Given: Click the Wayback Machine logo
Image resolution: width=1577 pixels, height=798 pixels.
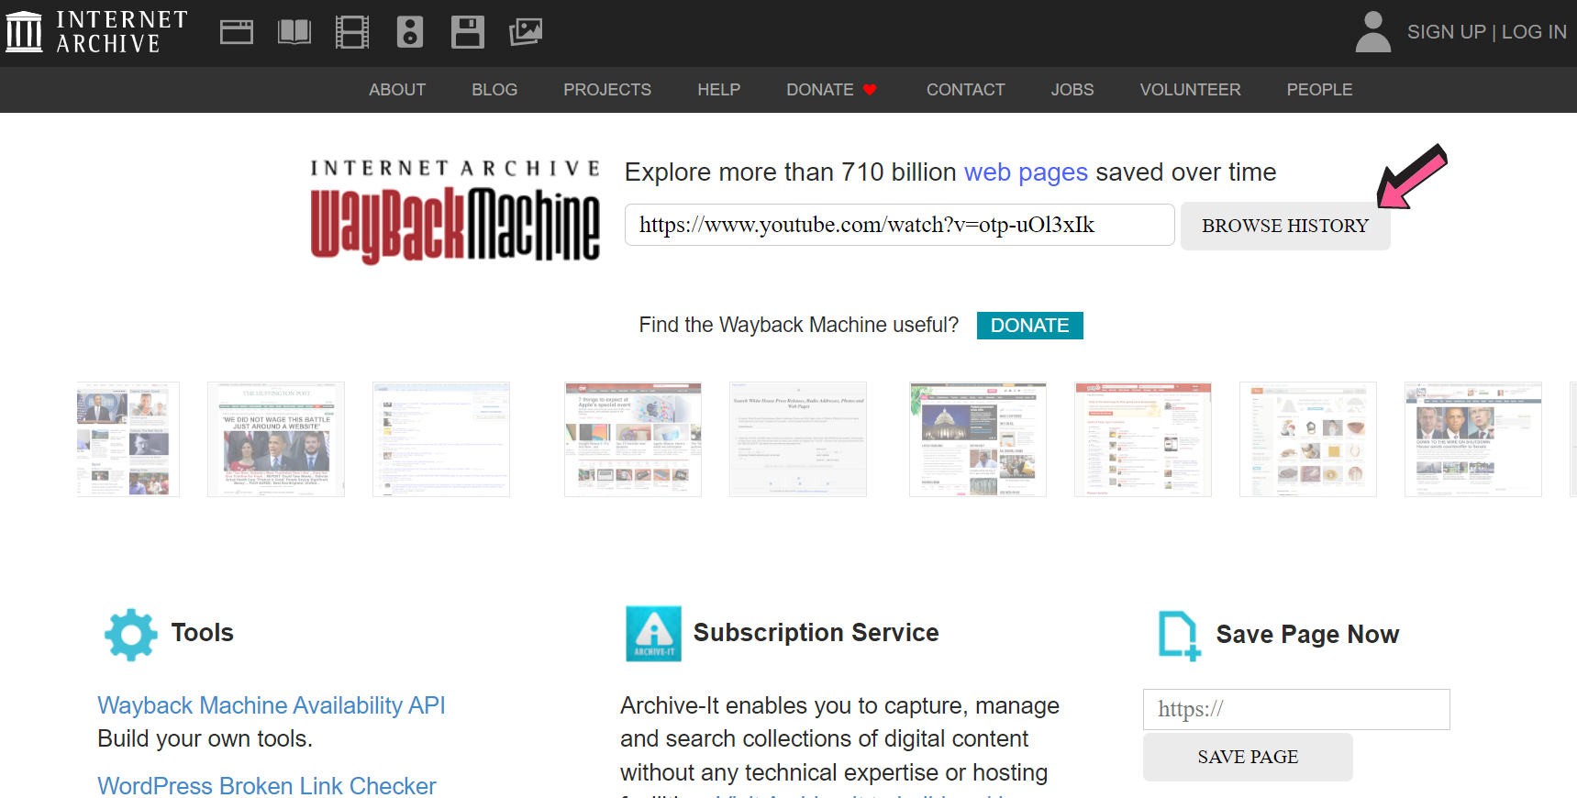Looking at the screenshot, I should tap(455, 212).
